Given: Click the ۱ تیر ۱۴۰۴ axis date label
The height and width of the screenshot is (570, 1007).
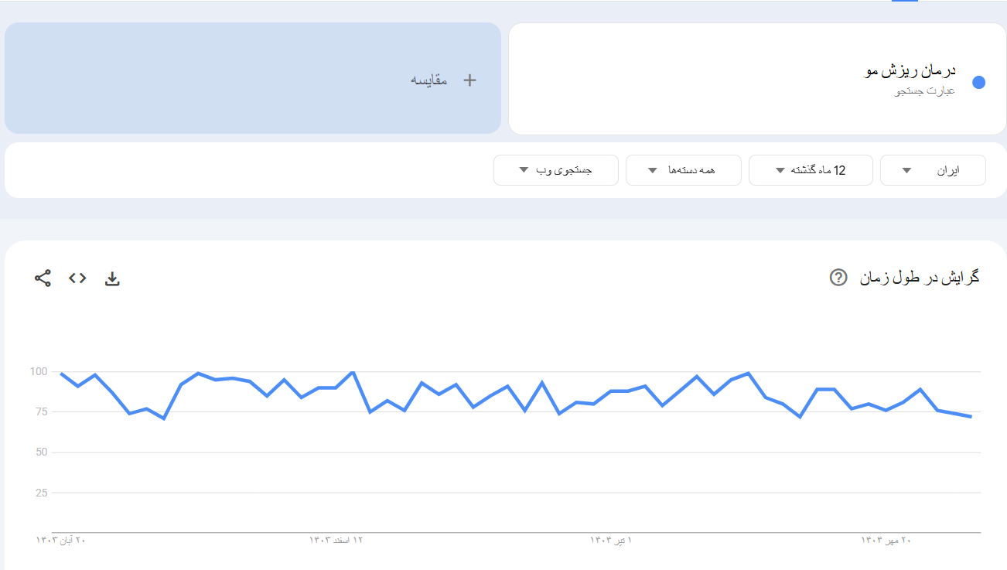Looking at the screenshot, I should tap(610, 540).
